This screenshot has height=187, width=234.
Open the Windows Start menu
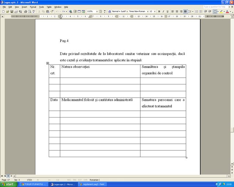(8, 184)
